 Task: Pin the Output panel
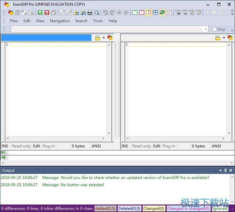[x=226, y=170]
